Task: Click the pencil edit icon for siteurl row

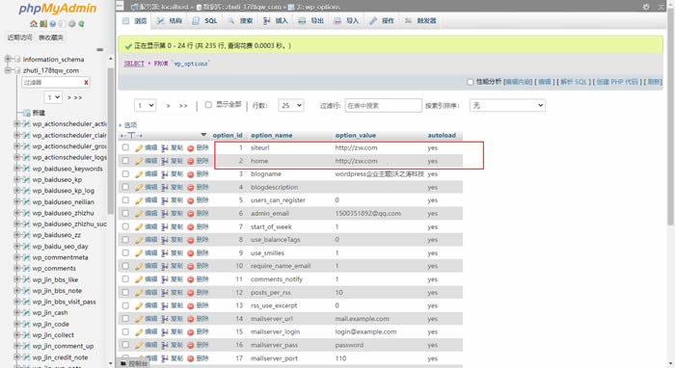Action: [139, 148]
